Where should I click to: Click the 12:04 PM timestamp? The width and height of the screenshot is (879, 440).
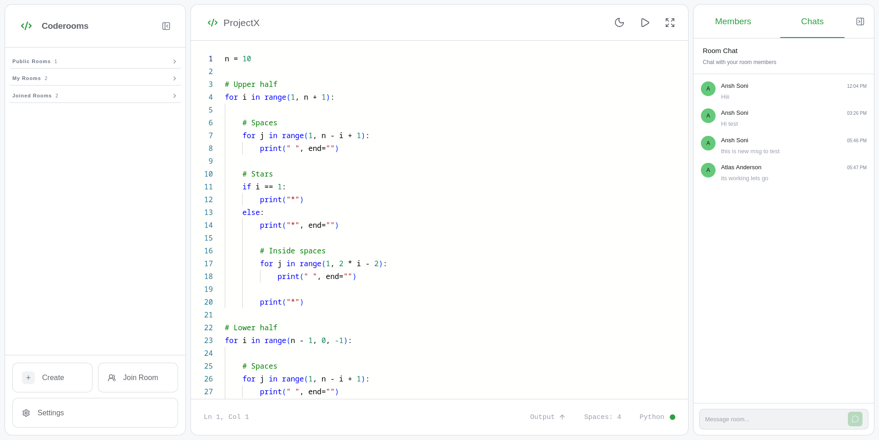point(857,86)
